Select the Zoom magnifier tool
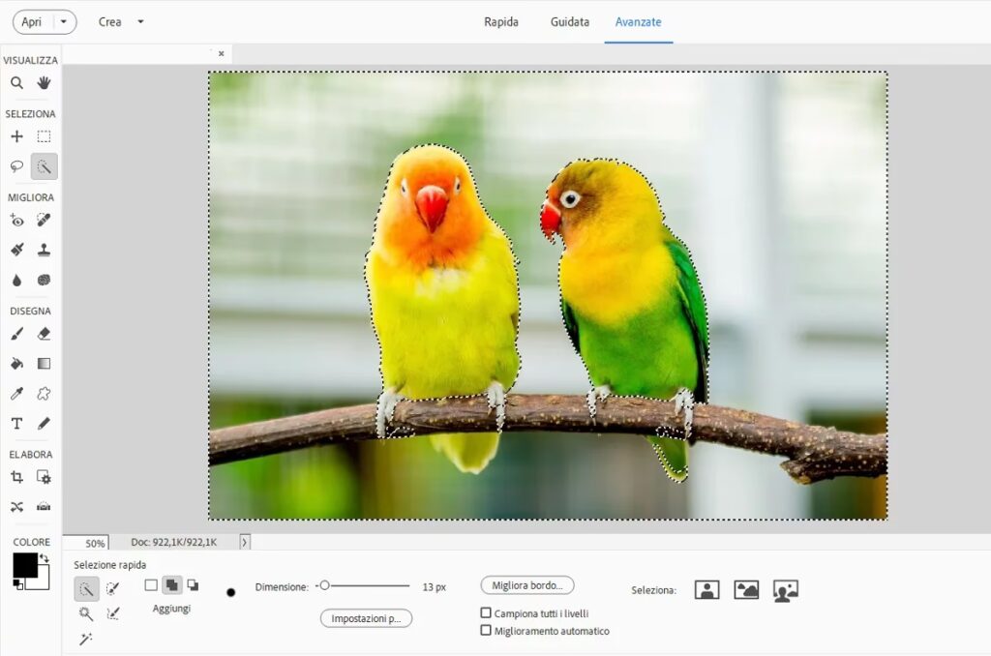 pyautogui.click(x=16, y=83)
